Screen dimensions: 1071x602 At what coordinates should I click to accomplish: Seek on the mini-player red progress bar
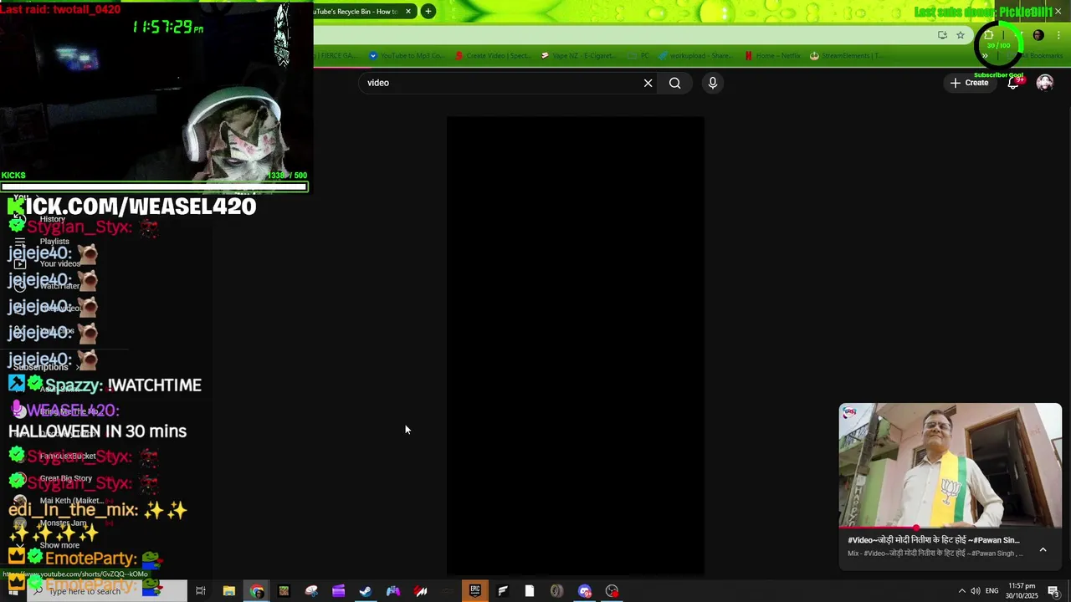coord(951,528)
